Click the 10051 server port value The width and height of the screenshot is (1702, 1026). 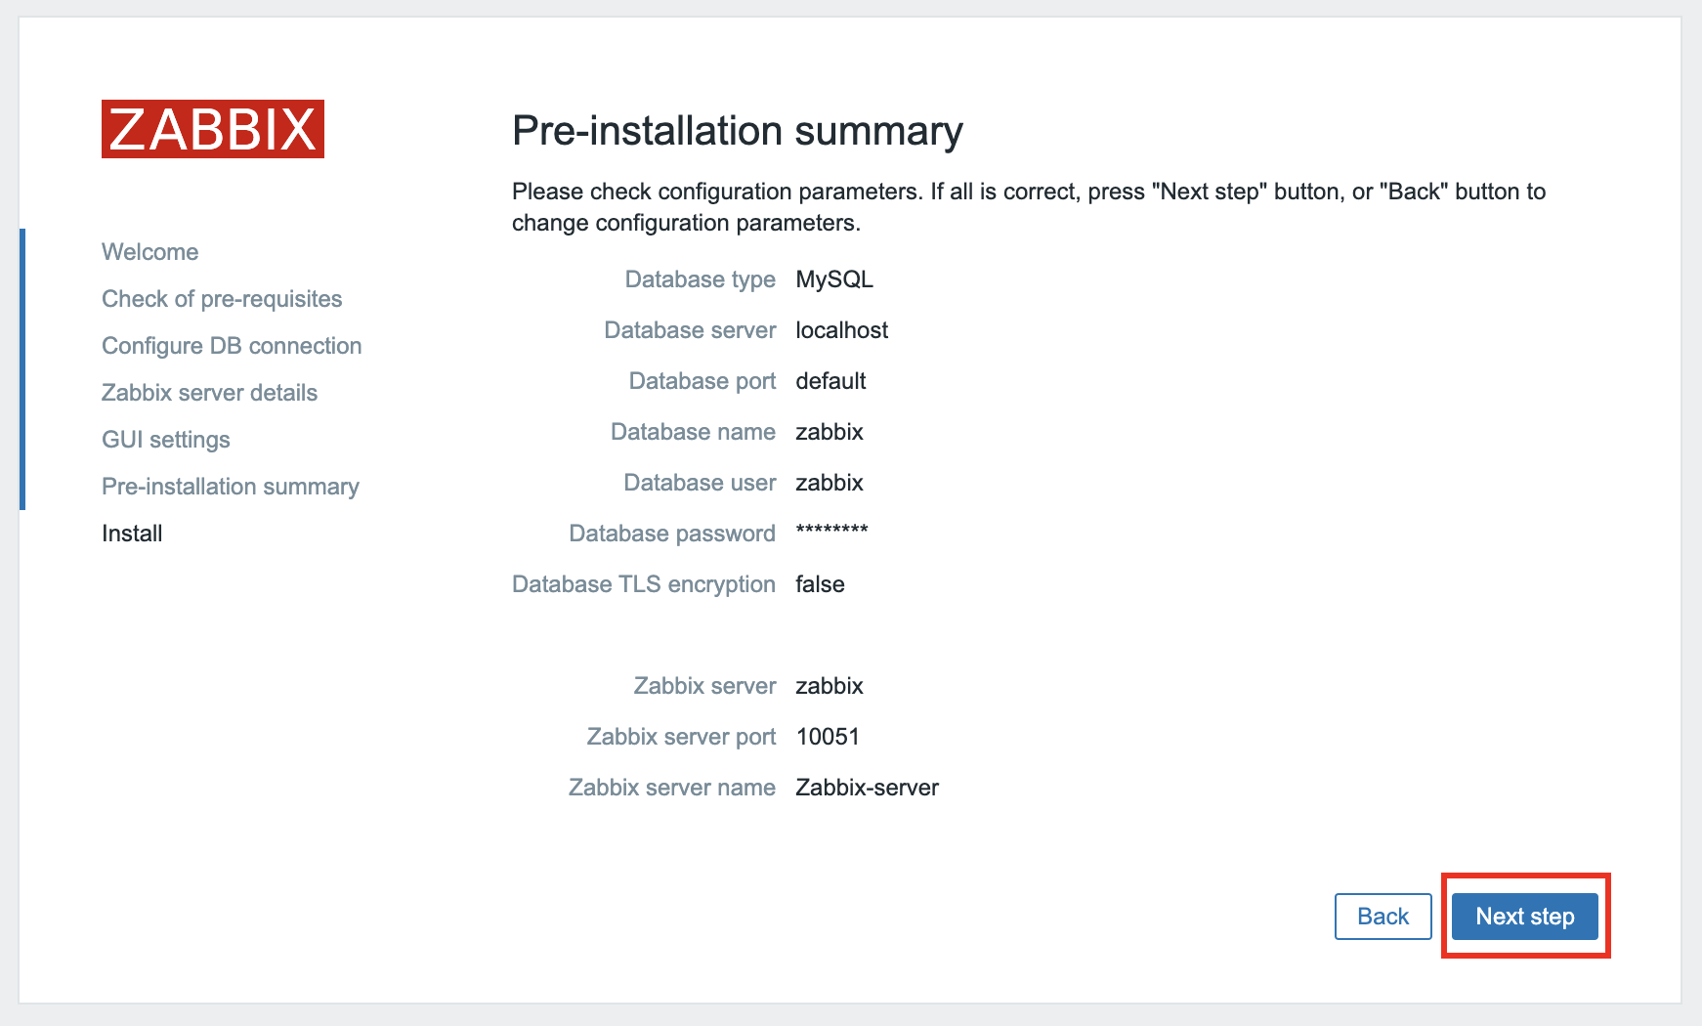[x=828, y=737]
